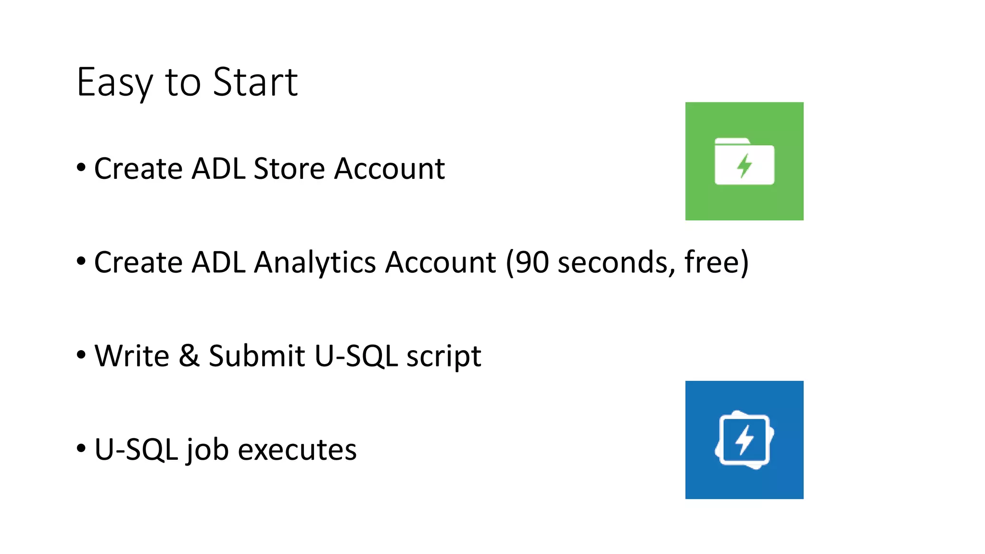This screenshot has height=554, width=985.
Task: Click the blue Data Lake Analytics icon
Action: [744, 440]
